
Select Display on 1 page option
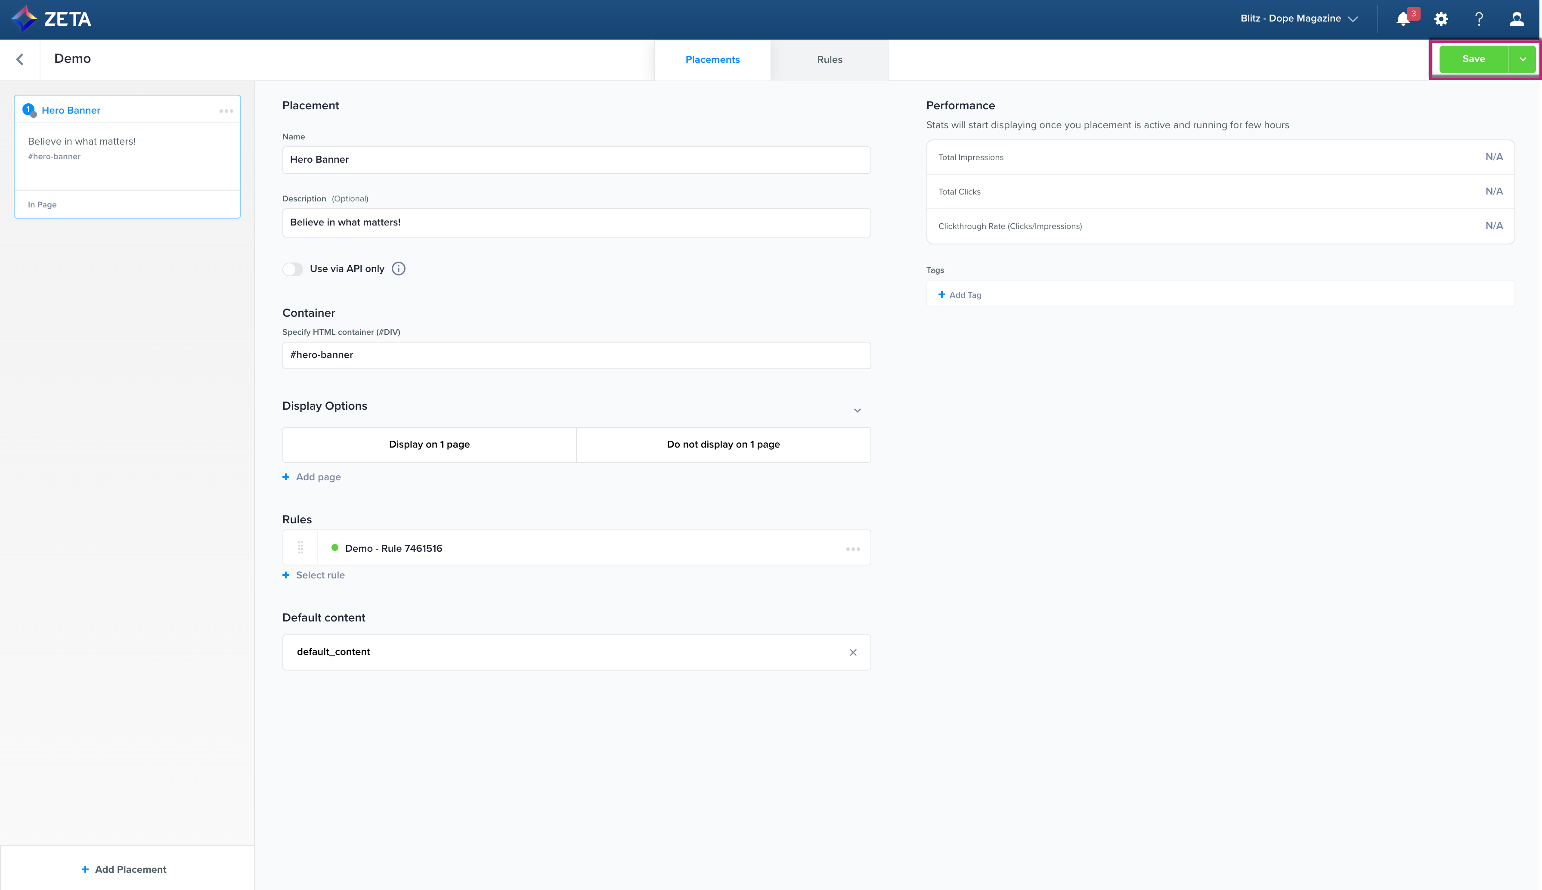[x=429, y=445]
